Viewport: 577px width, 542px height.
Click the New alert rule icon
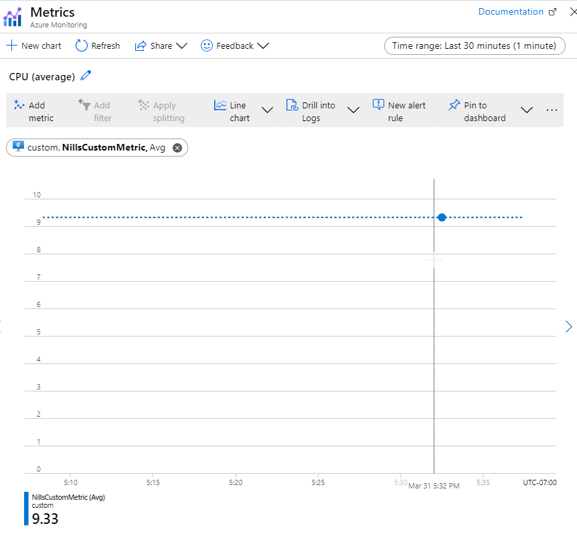pos(378,104)
